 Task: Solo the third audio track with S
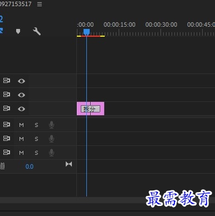[36, 153]
